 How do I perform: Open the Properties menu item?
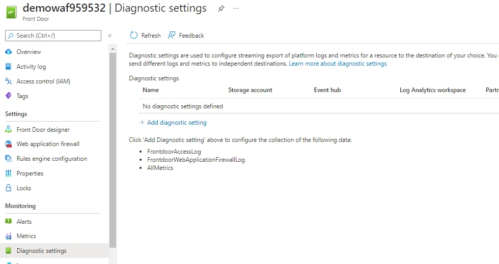point(30,173)
